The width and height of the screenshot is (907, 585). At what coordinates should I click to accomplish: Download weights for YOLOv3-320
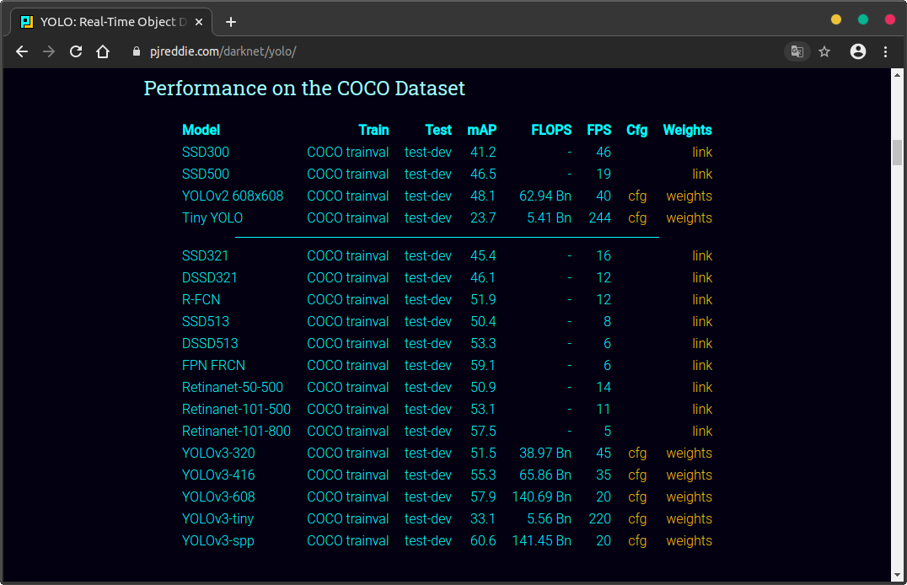tap(689, 453)
